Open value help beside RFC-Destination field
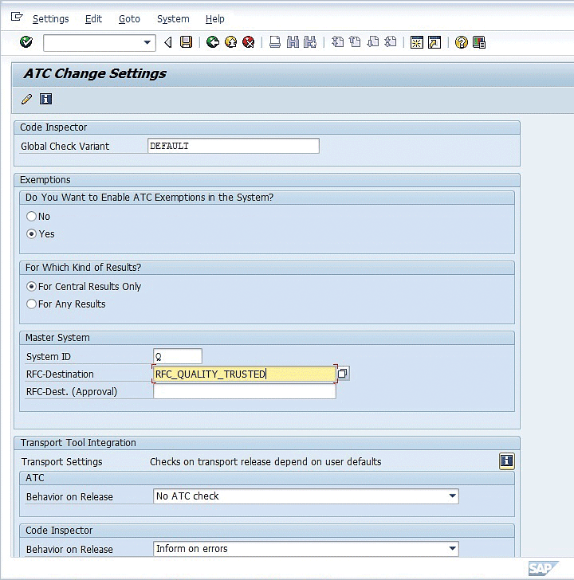 (x=342, y=374)
